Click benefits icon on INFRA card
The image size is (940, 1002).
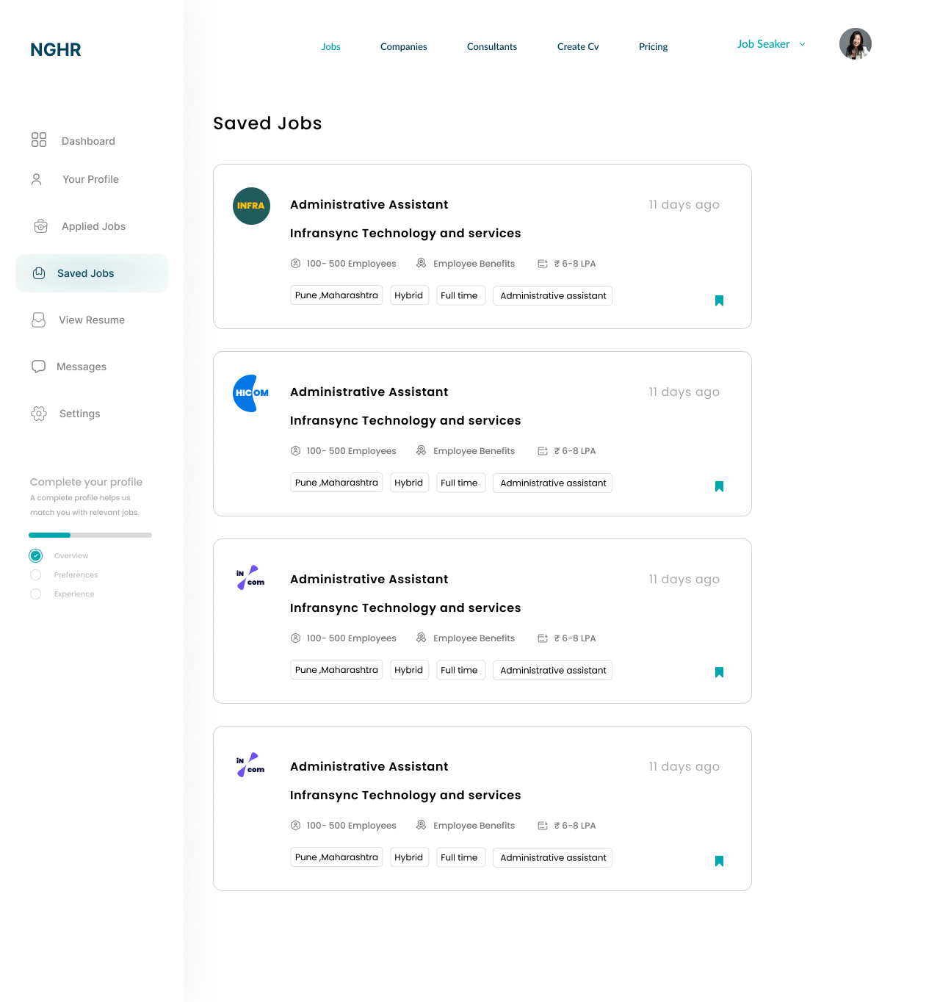(x=422, y=263)
